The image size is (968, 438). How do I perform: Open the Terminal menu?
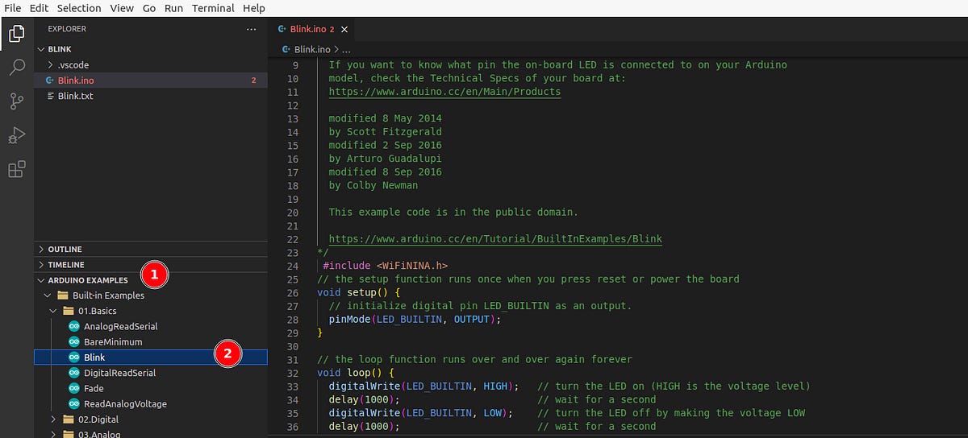[x=214, y=8]
